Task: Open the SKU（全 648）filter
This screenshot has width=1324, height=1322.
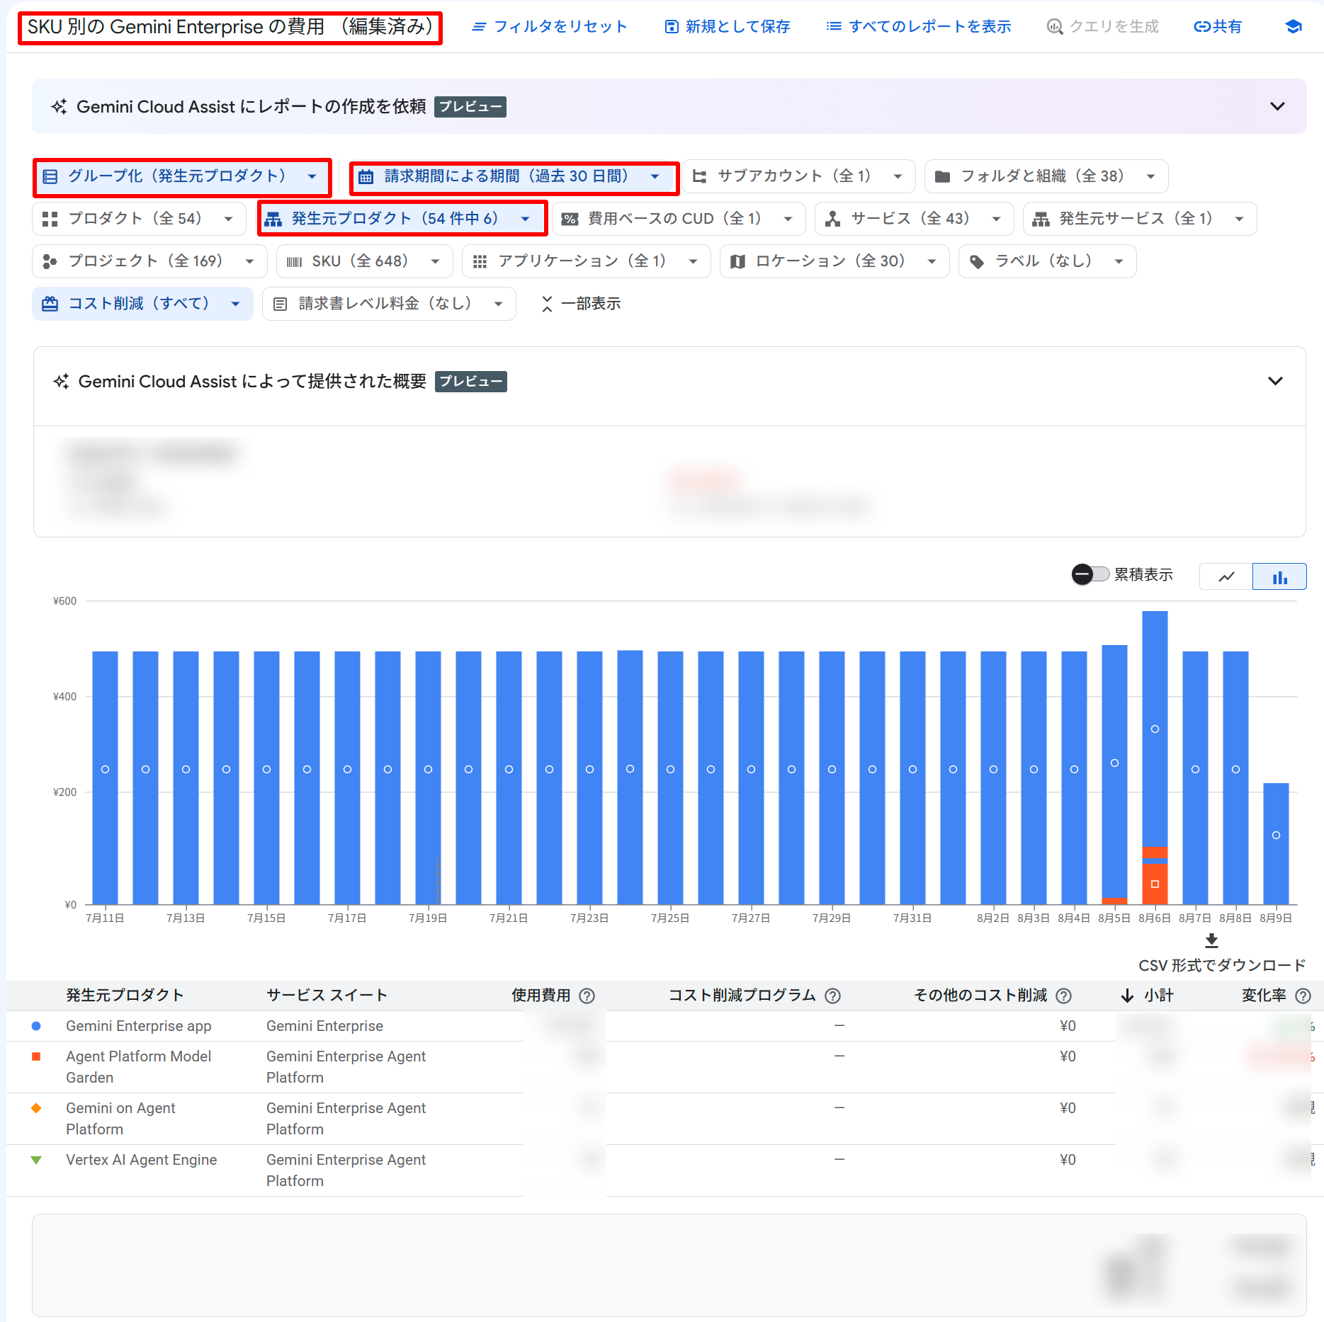Action: point(364,261)
